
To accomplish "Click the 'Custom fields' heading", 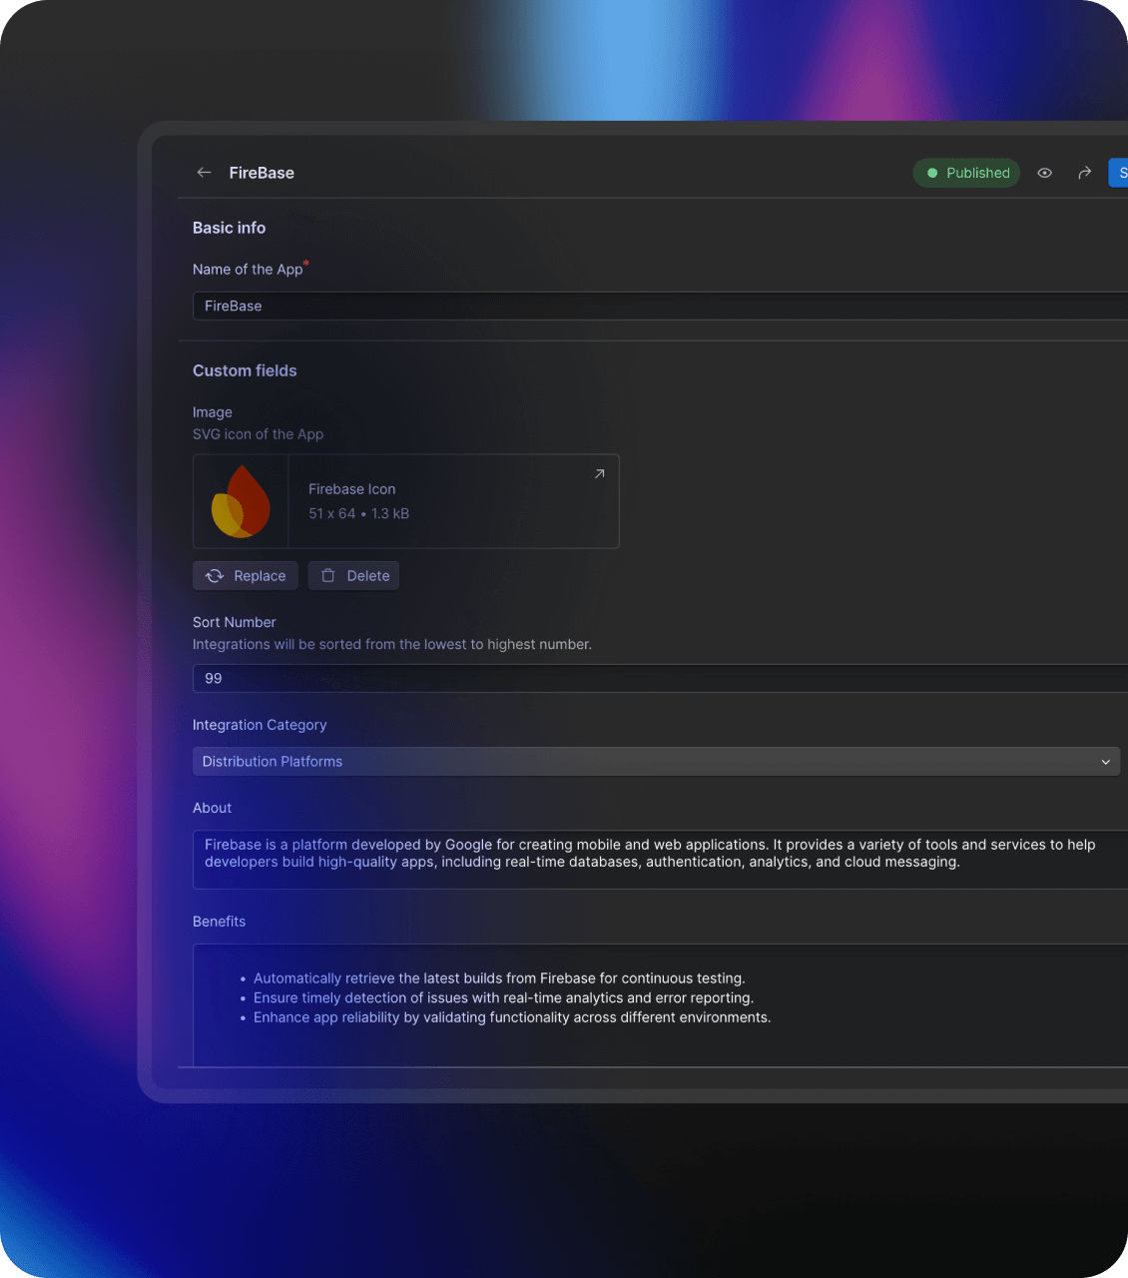I will [245, 370].
